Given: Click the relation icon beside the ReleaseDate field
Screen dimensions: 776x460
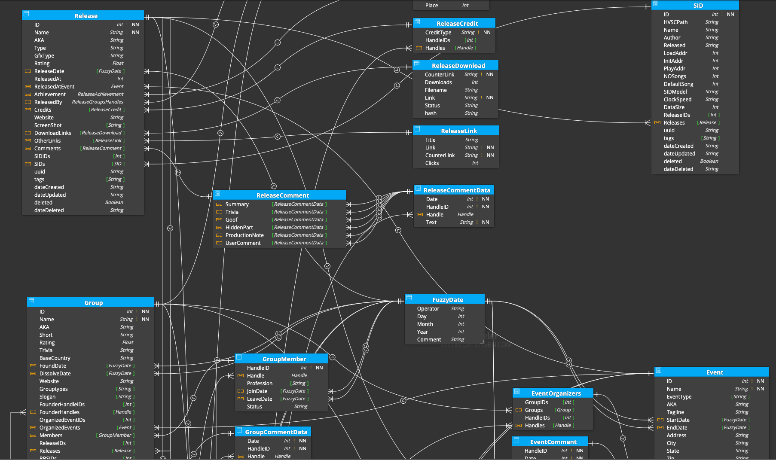Looking at the screenshot, I should point(28,71).
